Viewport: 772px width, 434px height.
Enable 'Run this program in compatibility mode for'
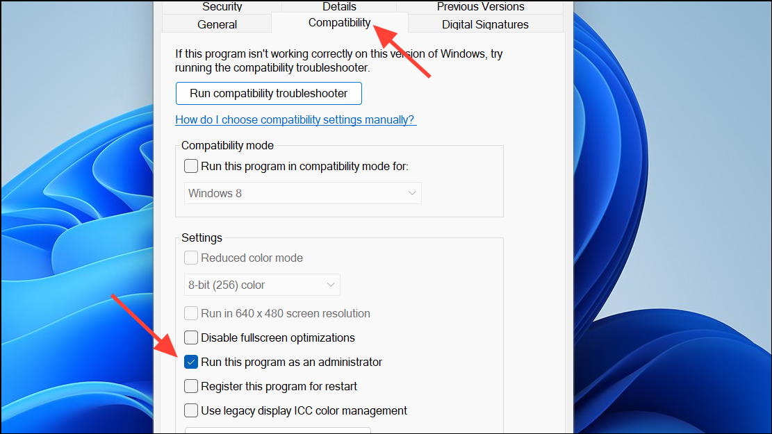click(x=191, y=167)
